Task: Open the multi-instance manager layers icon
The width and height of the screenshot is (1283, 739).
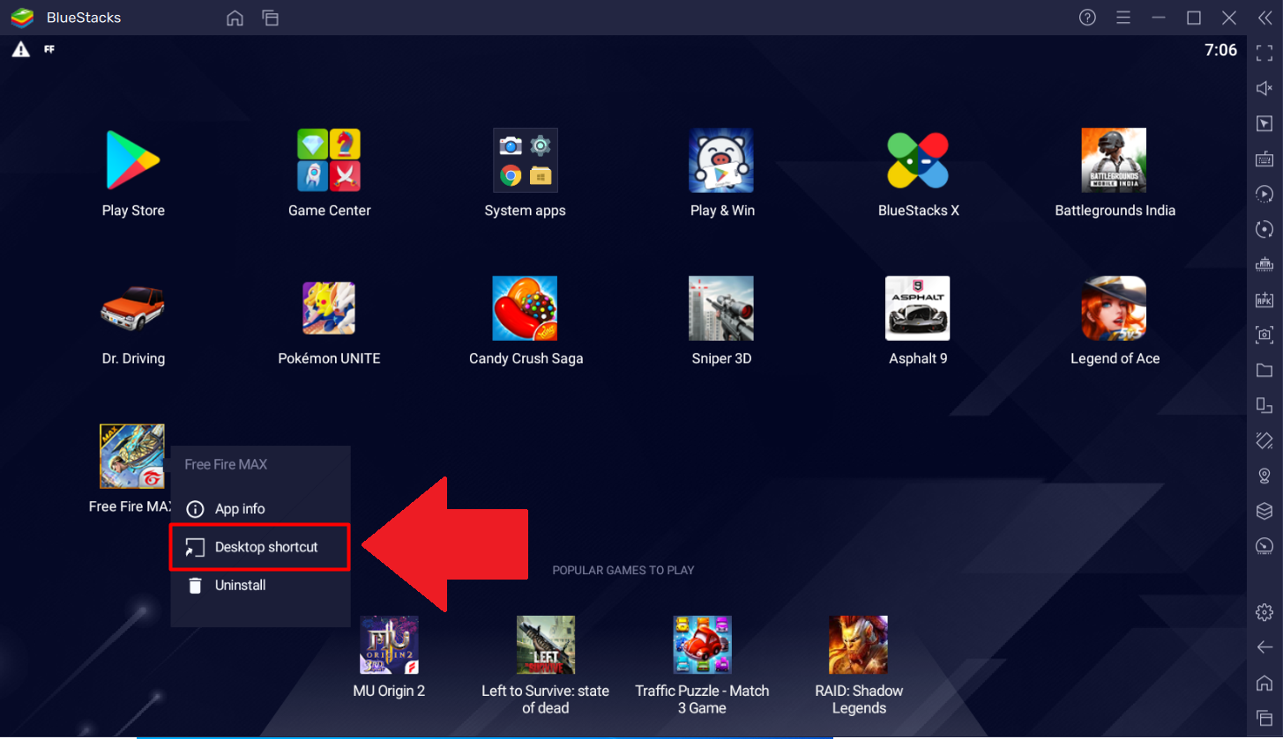Action: click(1264, 511)
